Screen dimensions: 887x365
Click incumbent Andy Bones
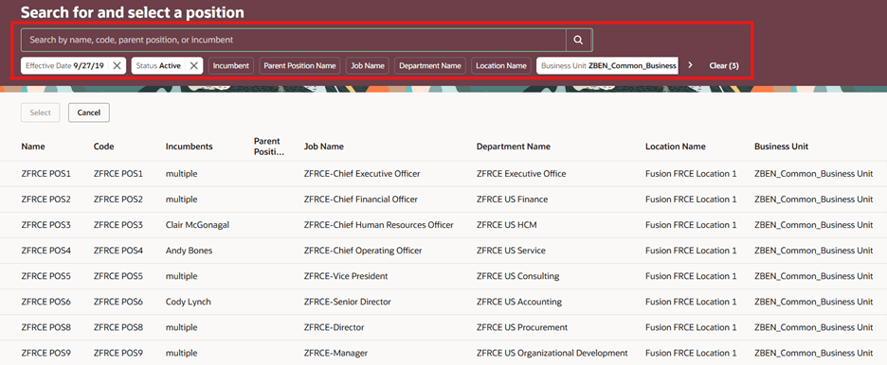189,251
